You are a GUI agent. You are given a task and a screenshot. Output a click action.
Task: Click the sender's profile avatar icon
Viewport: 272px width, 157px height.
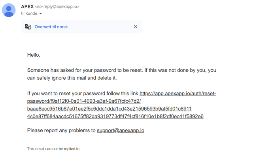pos(9,10)
